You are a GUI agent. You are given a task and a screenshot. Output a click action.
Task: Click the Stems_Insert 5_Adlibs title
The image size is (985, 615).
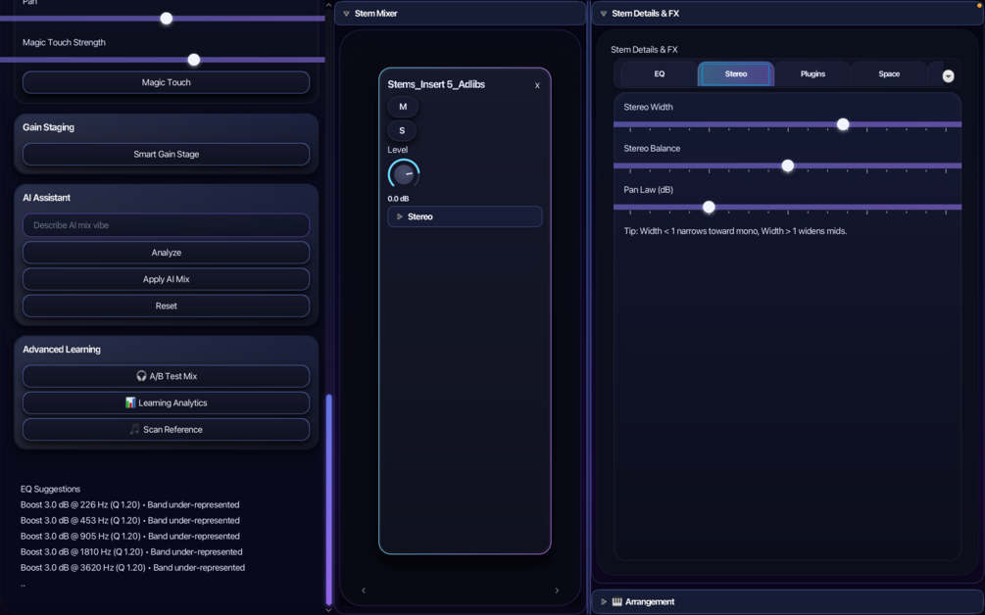(x=436, y=84)
